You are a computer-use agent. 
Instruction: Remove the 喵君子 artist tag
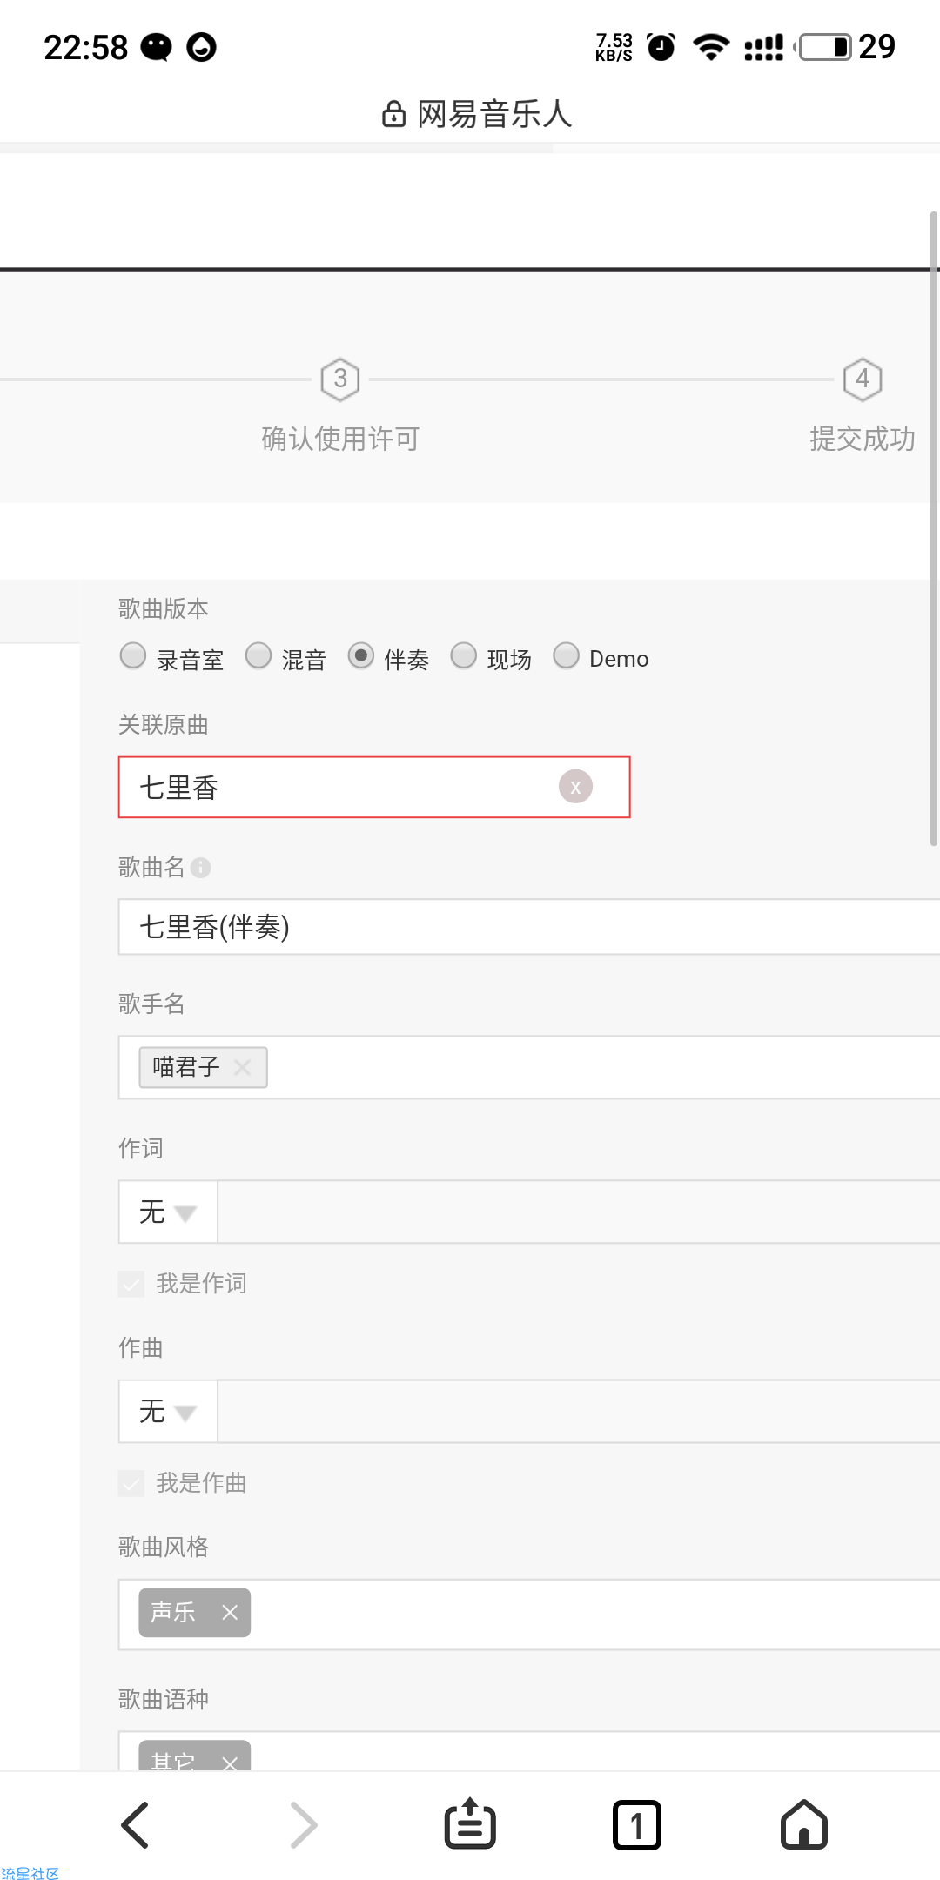point(243,1067)
